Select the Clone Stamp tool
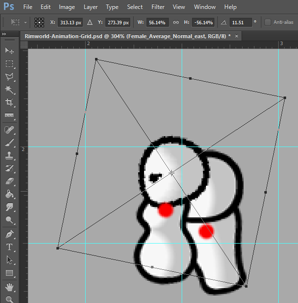Screen dimensions: 298x303 coord(9,155)
